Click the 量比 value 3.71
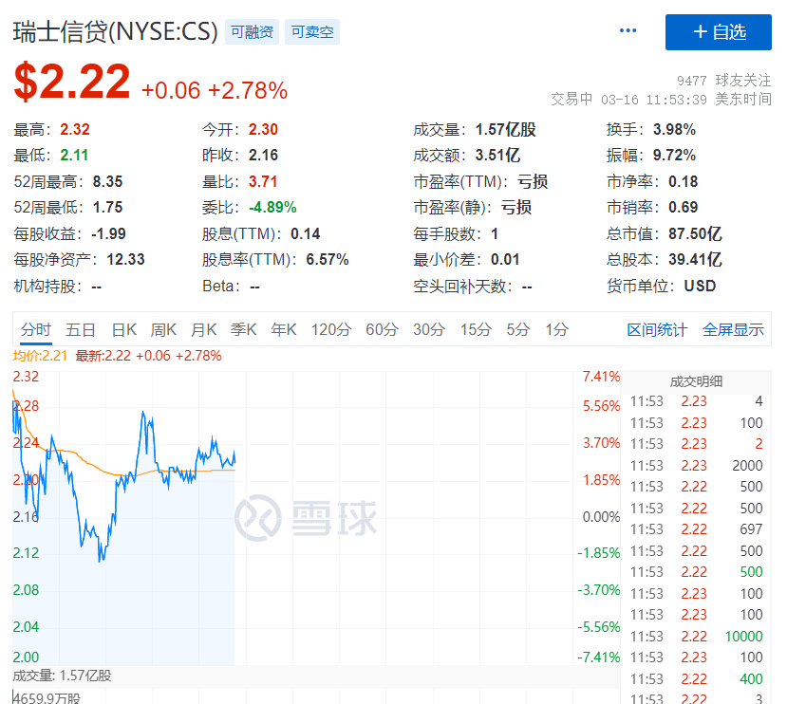This screenshot has height=704, width=787. point(263,181)
